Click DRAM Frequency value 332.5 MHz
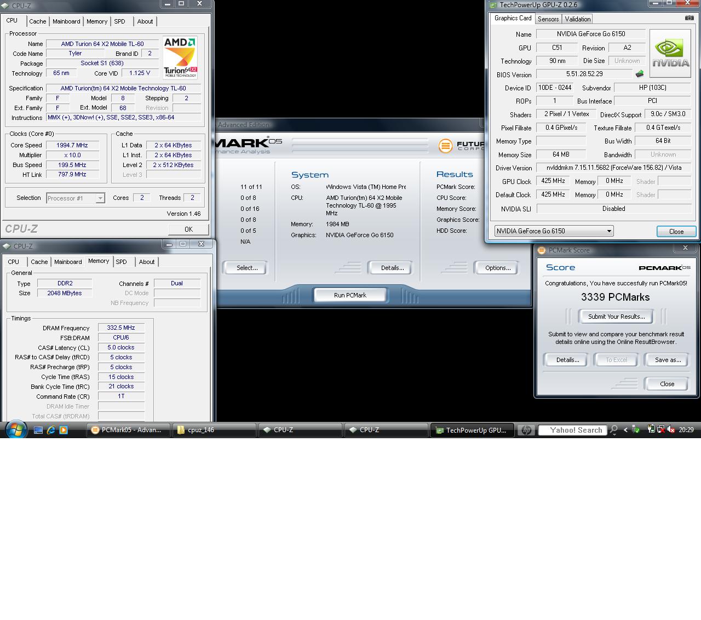This screenshot has width=701, height=620. click(x=121, y=328)
